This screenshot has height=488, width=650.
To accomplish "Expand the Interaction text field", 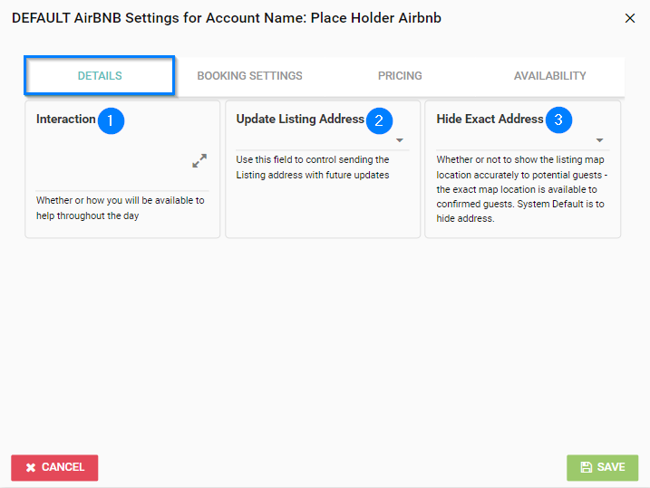I will (199, 161).
